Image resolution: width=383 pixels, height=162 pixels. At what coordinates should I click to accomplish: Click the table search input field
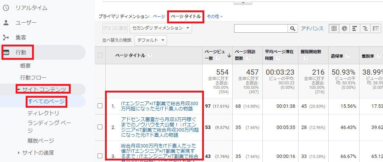[261, 28]
